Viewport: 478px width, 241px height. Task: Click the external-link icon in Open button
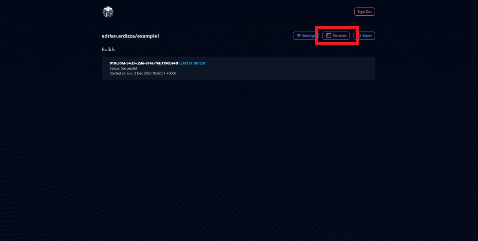pyautogui.click(x=359, y=36)
